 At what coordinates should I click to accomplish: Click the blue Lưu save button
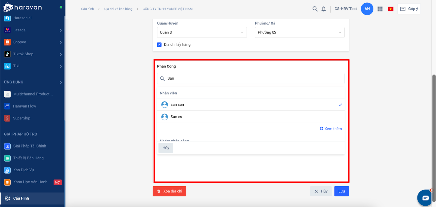341,191
